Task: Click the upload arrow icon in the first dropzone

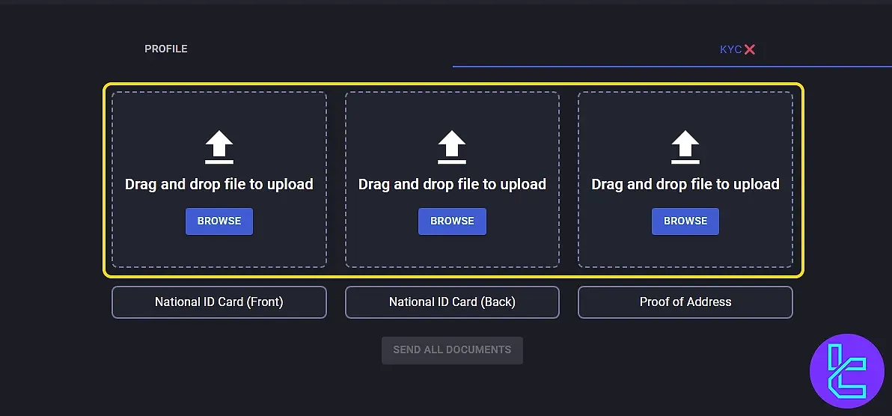Action: (219, 147)
